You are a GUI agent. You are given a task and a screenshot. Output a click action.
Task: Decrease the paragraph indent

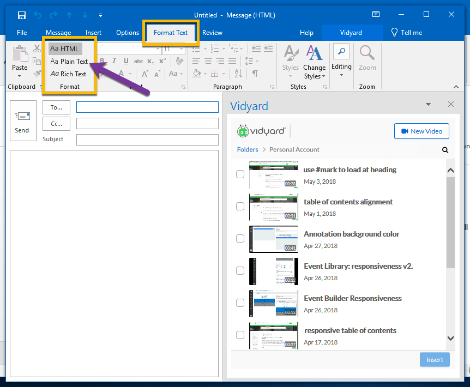pyautogui.click(x=256, y=48)
